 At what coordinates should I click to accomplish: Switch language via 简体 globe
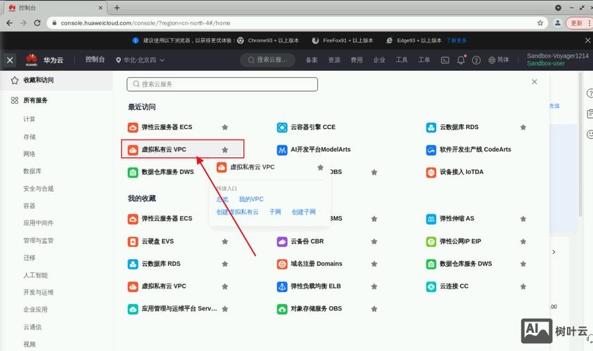pos(499,60)
